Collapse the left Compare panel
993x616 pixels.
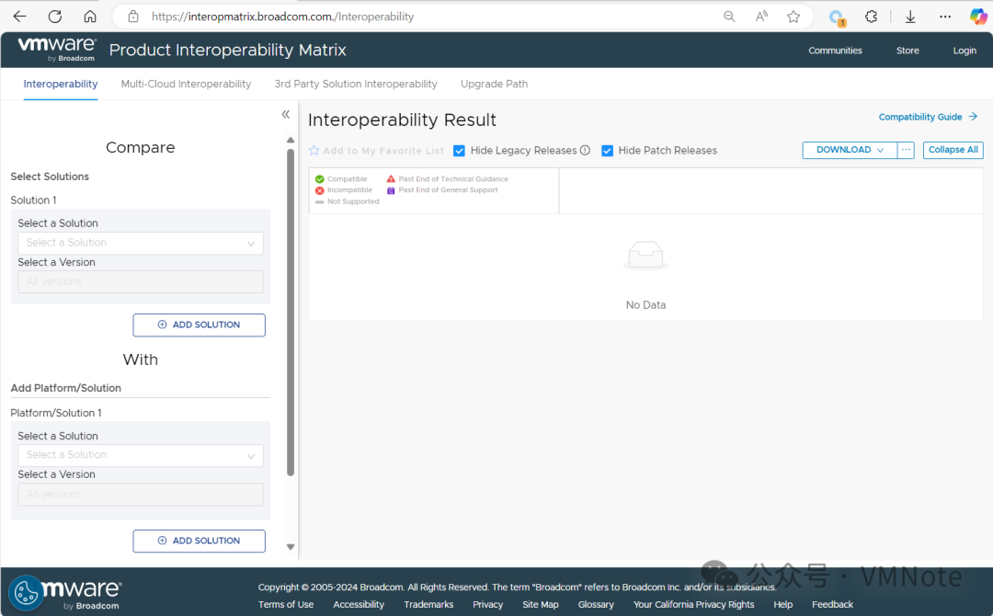285,115
